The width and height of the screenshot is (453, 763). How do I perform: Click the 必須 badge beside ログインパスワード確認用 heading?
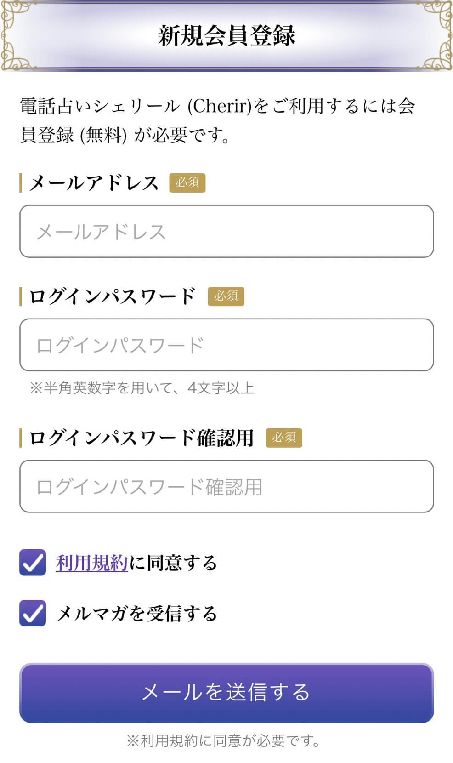point(284,438)
